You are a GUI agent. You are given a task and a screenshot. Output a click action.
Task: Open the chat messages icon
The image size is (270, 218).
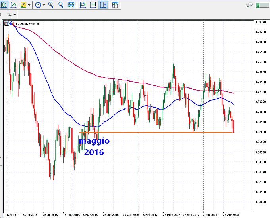(249, 5)
